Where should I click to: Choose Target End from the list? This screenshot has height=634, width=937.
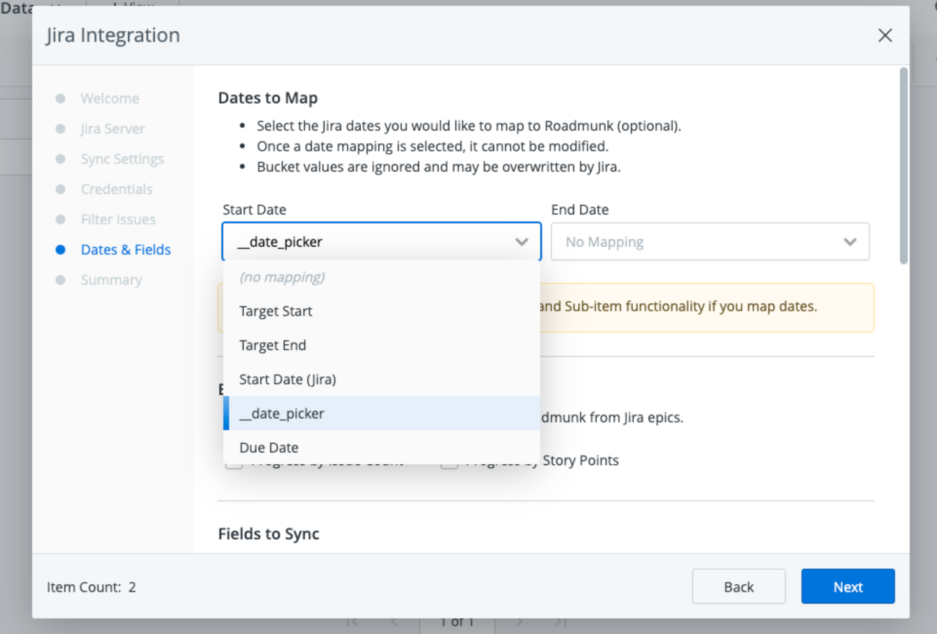point(381,345)
